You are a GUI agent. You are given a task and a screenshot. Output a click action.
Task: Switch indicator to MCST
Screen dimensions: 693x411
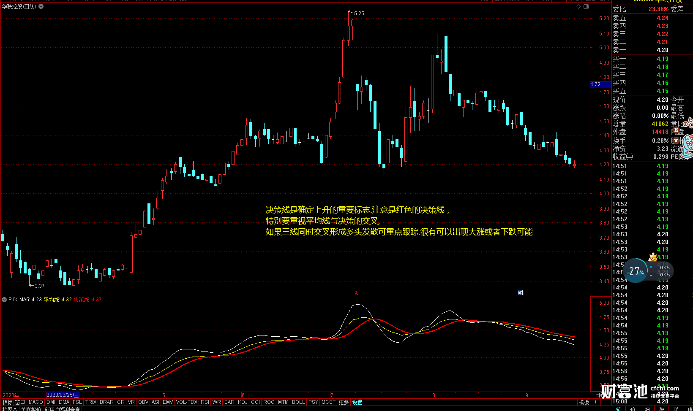click(x=328, y=402)
